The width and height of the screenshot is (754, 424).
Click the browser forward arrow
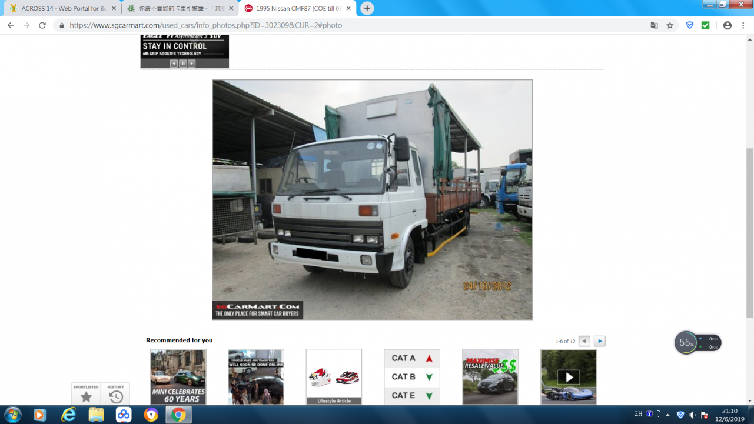click(26, 25)
